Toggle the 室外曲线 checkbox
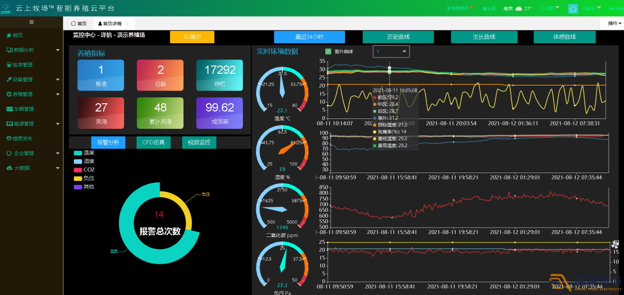This screenshot has width=624, height=295. click(328, 52)
